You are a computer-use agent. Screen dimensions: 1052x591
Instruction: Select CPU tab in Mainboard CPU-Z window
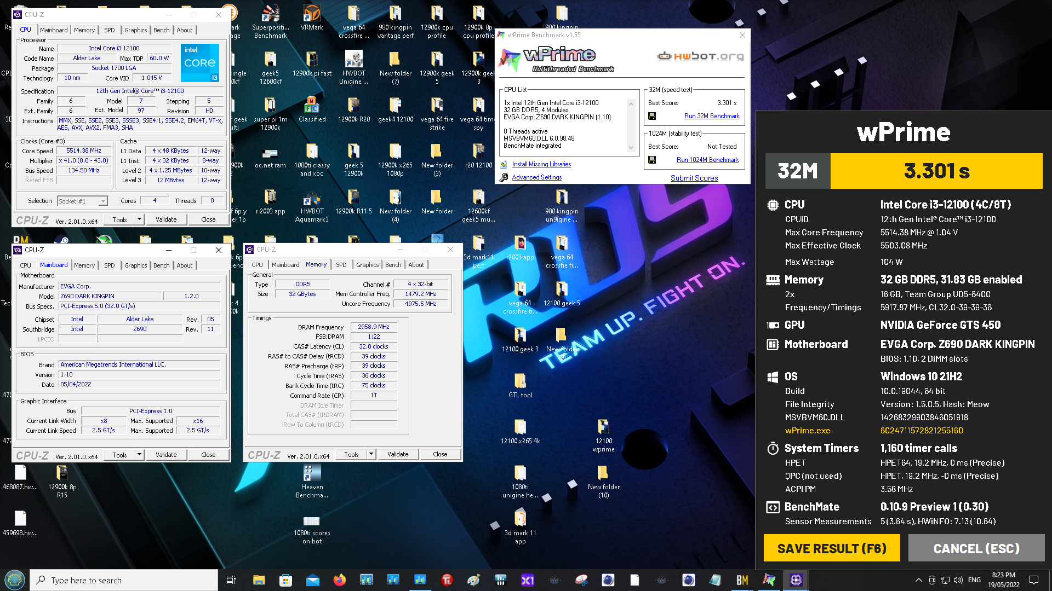pyautogui.click(x=26, y=265)
